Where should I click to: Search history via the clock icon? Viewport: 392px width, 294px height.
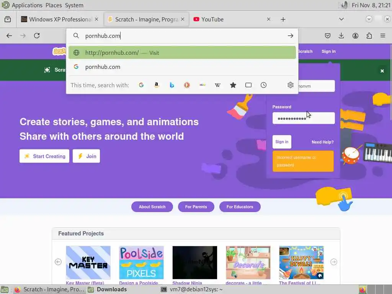coord(263,85)
